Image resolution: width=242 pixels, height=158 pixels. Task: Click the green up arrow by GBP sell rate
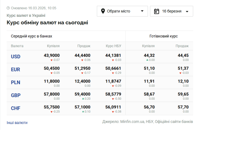coord(83,99)
